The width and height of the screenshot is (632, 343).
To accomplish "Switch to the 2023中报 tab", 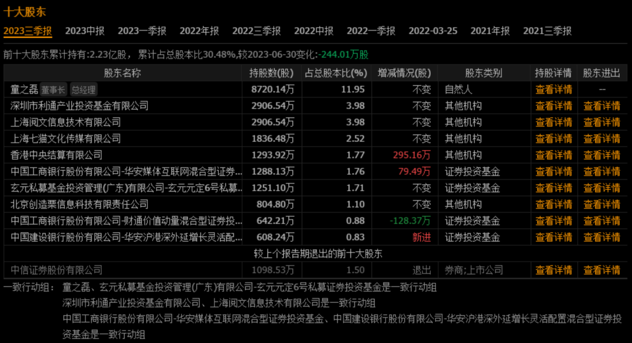I will pyautogui.click(x=85, y=31).
